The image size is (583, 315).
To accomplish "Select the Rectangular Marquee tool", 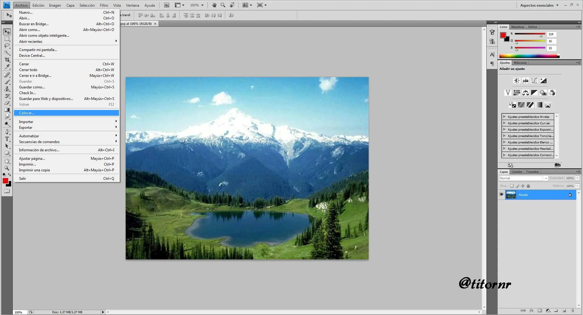I will click(x=7, y=39).
